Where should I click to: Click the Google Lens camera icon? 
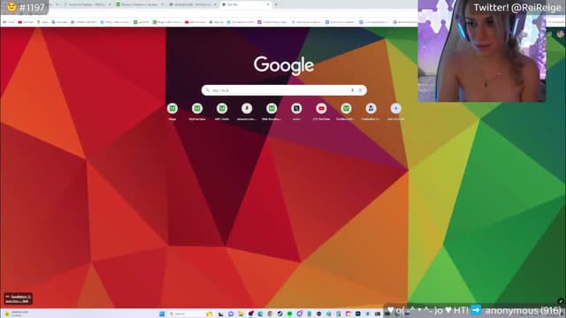[360, 90]
